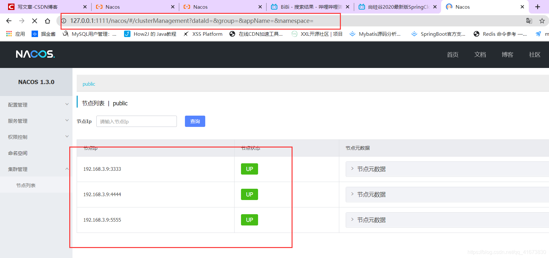The height and width of the screenshot is (258, 549).
Task: Select node IP 192.168.3.9:5555
Action: [x=102, y=220]
